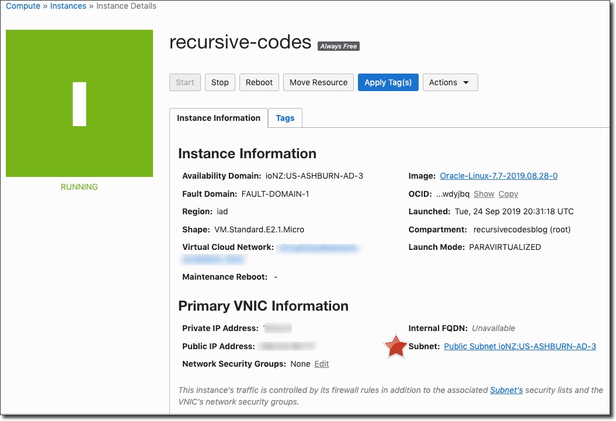The width and height of the screenshot is (616, 421).
Task: Open the Oracle-Linux-7.7 image link
Action: (499, 176)
